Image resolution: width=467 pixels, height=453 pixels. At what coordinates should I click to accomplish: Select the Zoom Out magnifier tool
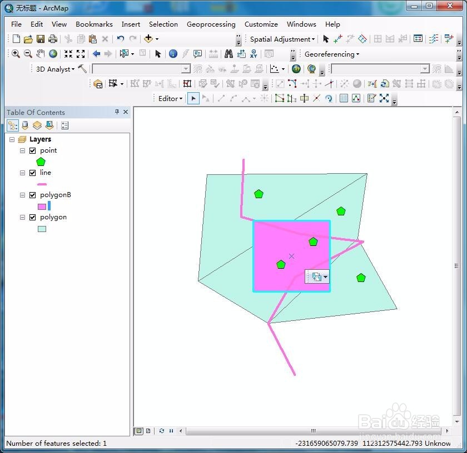pos(28,54)
